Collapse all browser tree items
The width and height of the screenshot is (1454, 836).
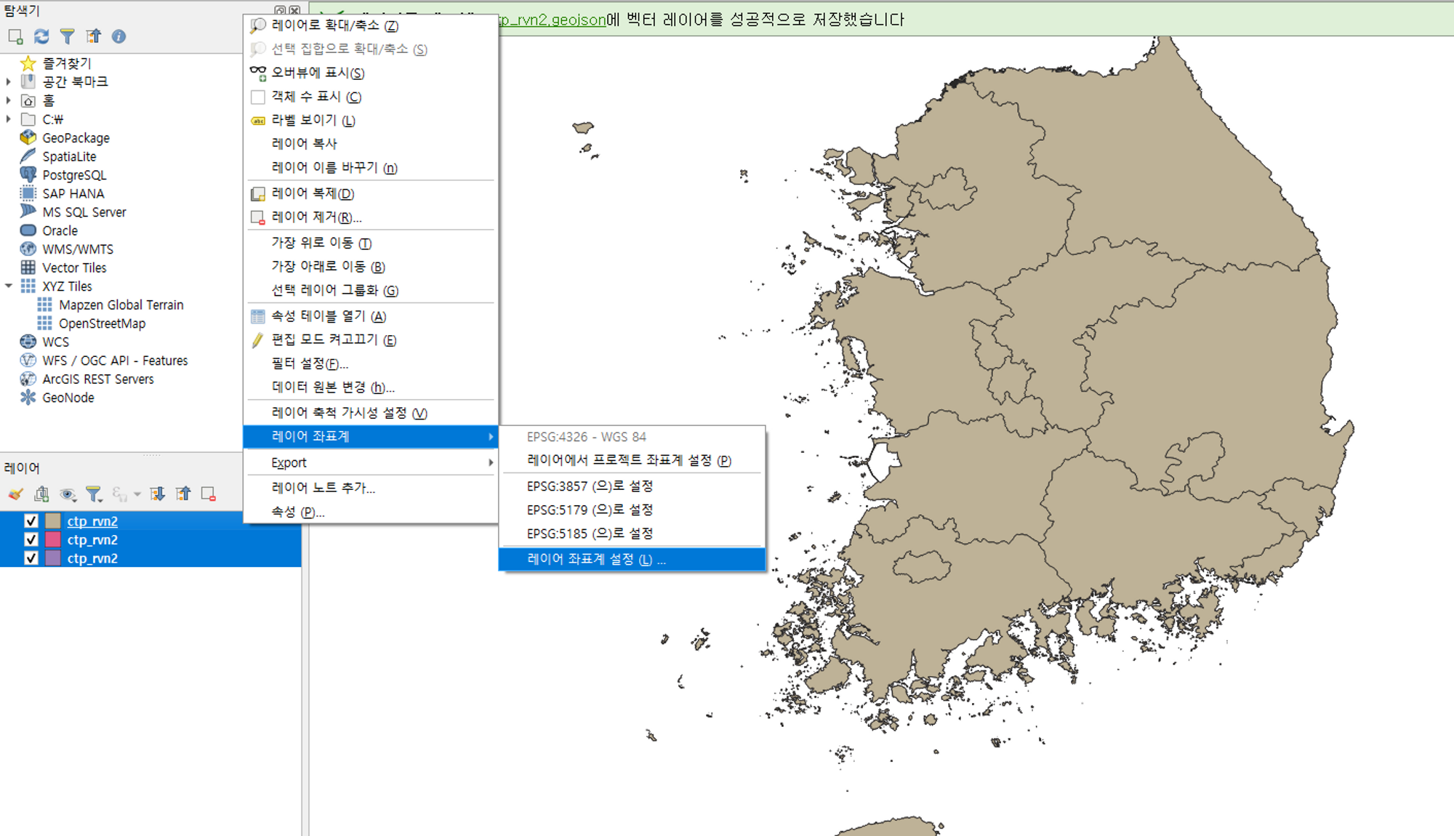94,36
